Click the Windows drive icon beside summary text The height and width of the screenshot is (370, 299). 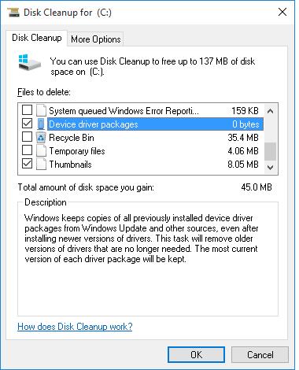tap(30, 63)
